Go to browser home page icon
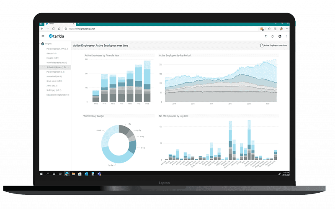Screen dimensions: 335x209 point(59,29)
